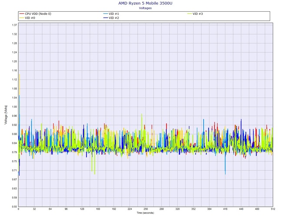291x218 pixels.
Task: Click the 1.04 value on the voltage axis
Action: point(14,98)
